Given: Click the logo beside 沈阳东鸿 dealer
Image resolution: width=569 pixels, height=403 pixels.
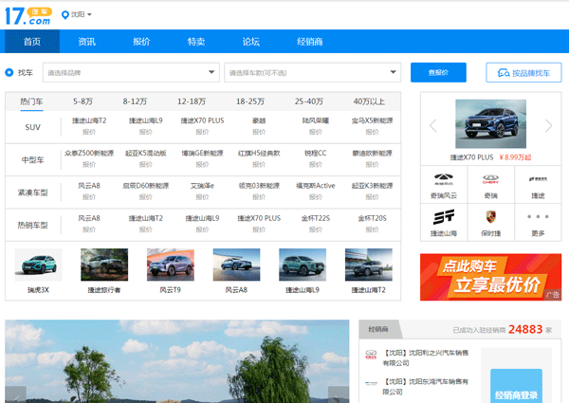Looking at the screenshot, I should pyautogui.click(x=371, y=383).
